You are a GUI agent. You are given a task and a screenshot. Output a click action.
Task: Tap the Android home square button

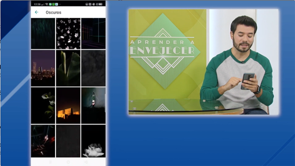click(68, 162)
